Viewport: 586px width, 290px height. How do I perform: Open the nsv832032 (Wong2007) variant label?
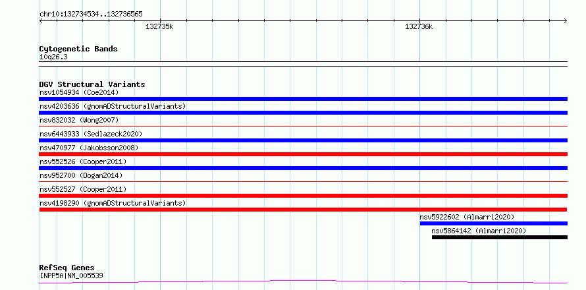tap(79, 120)
